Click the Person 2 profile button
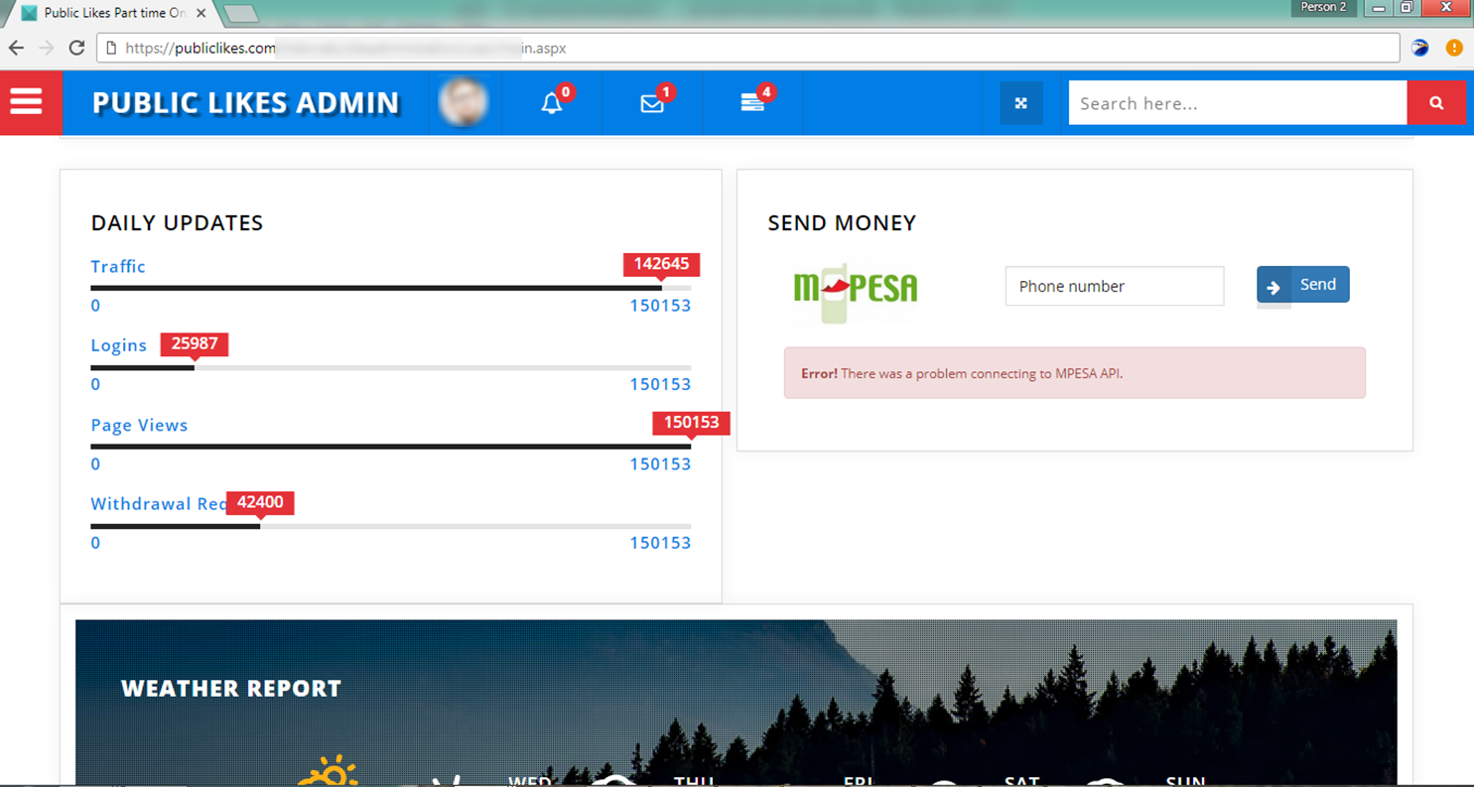1474x787 pixels. [1323, 8]
